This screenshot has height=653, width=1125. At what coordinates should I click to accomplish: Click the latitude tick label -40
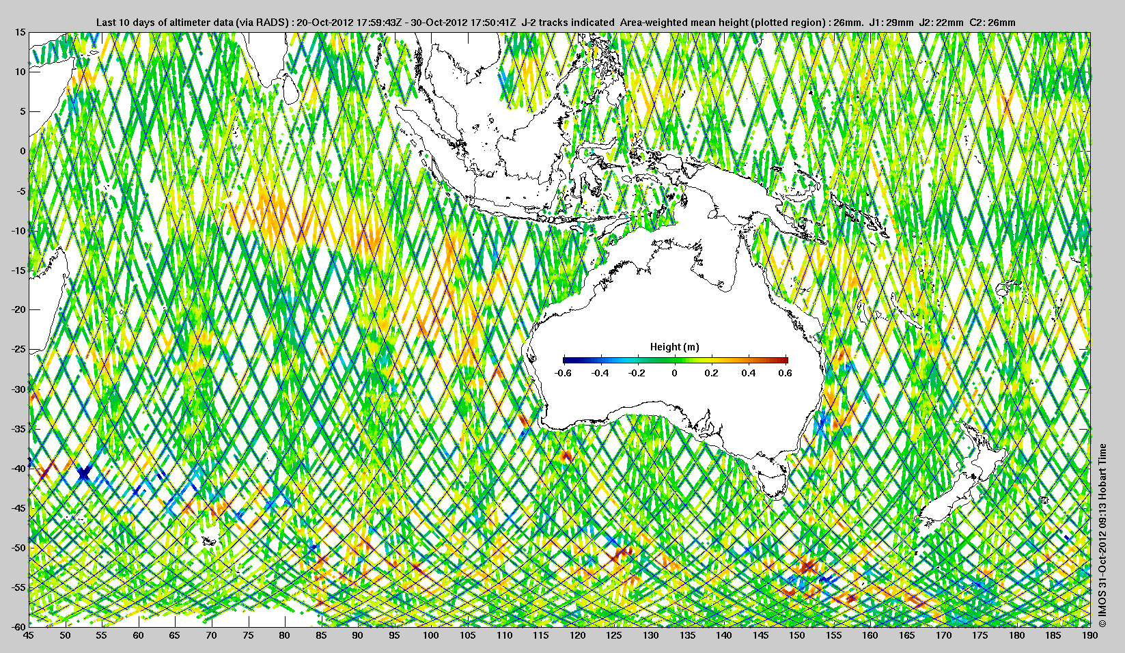tap(18, 469)
